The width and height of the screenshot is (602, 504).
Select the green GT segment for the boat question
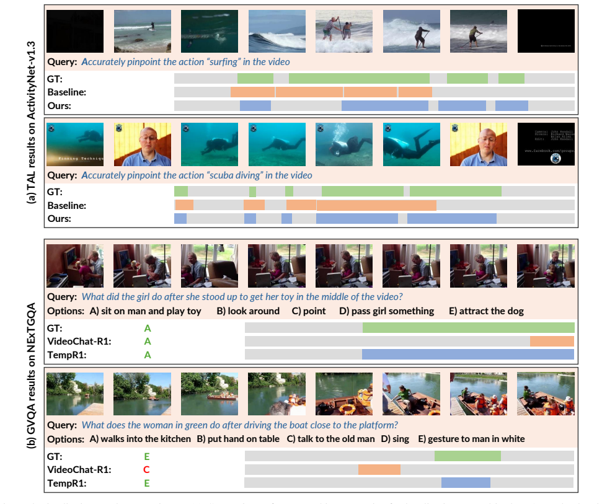[x=467, y=456]
